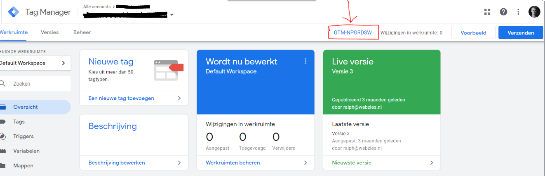Click the Variabelen icon in sidebar
The height and width of the screenshot is (176, 545).
click(2, 151)
